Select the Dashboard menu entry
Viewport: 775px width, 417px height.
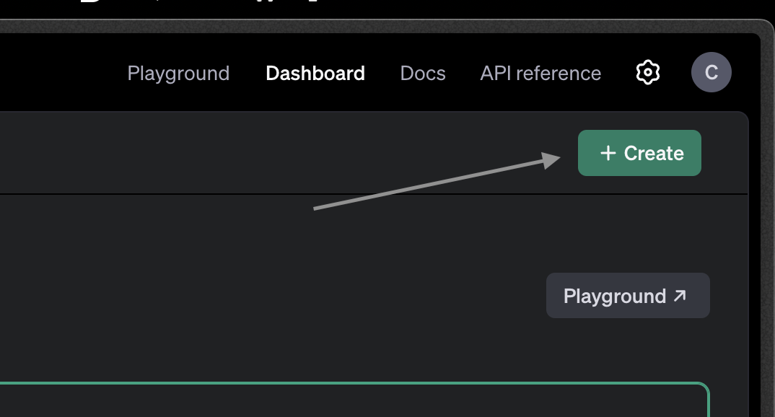315,73
